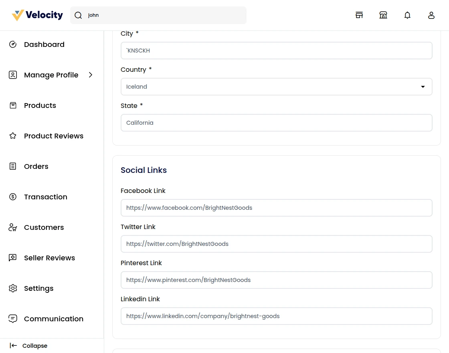Open Settings via the gear icon
Image resolution: width=449 pixels, height=353 pixels.
pos(13,288)
